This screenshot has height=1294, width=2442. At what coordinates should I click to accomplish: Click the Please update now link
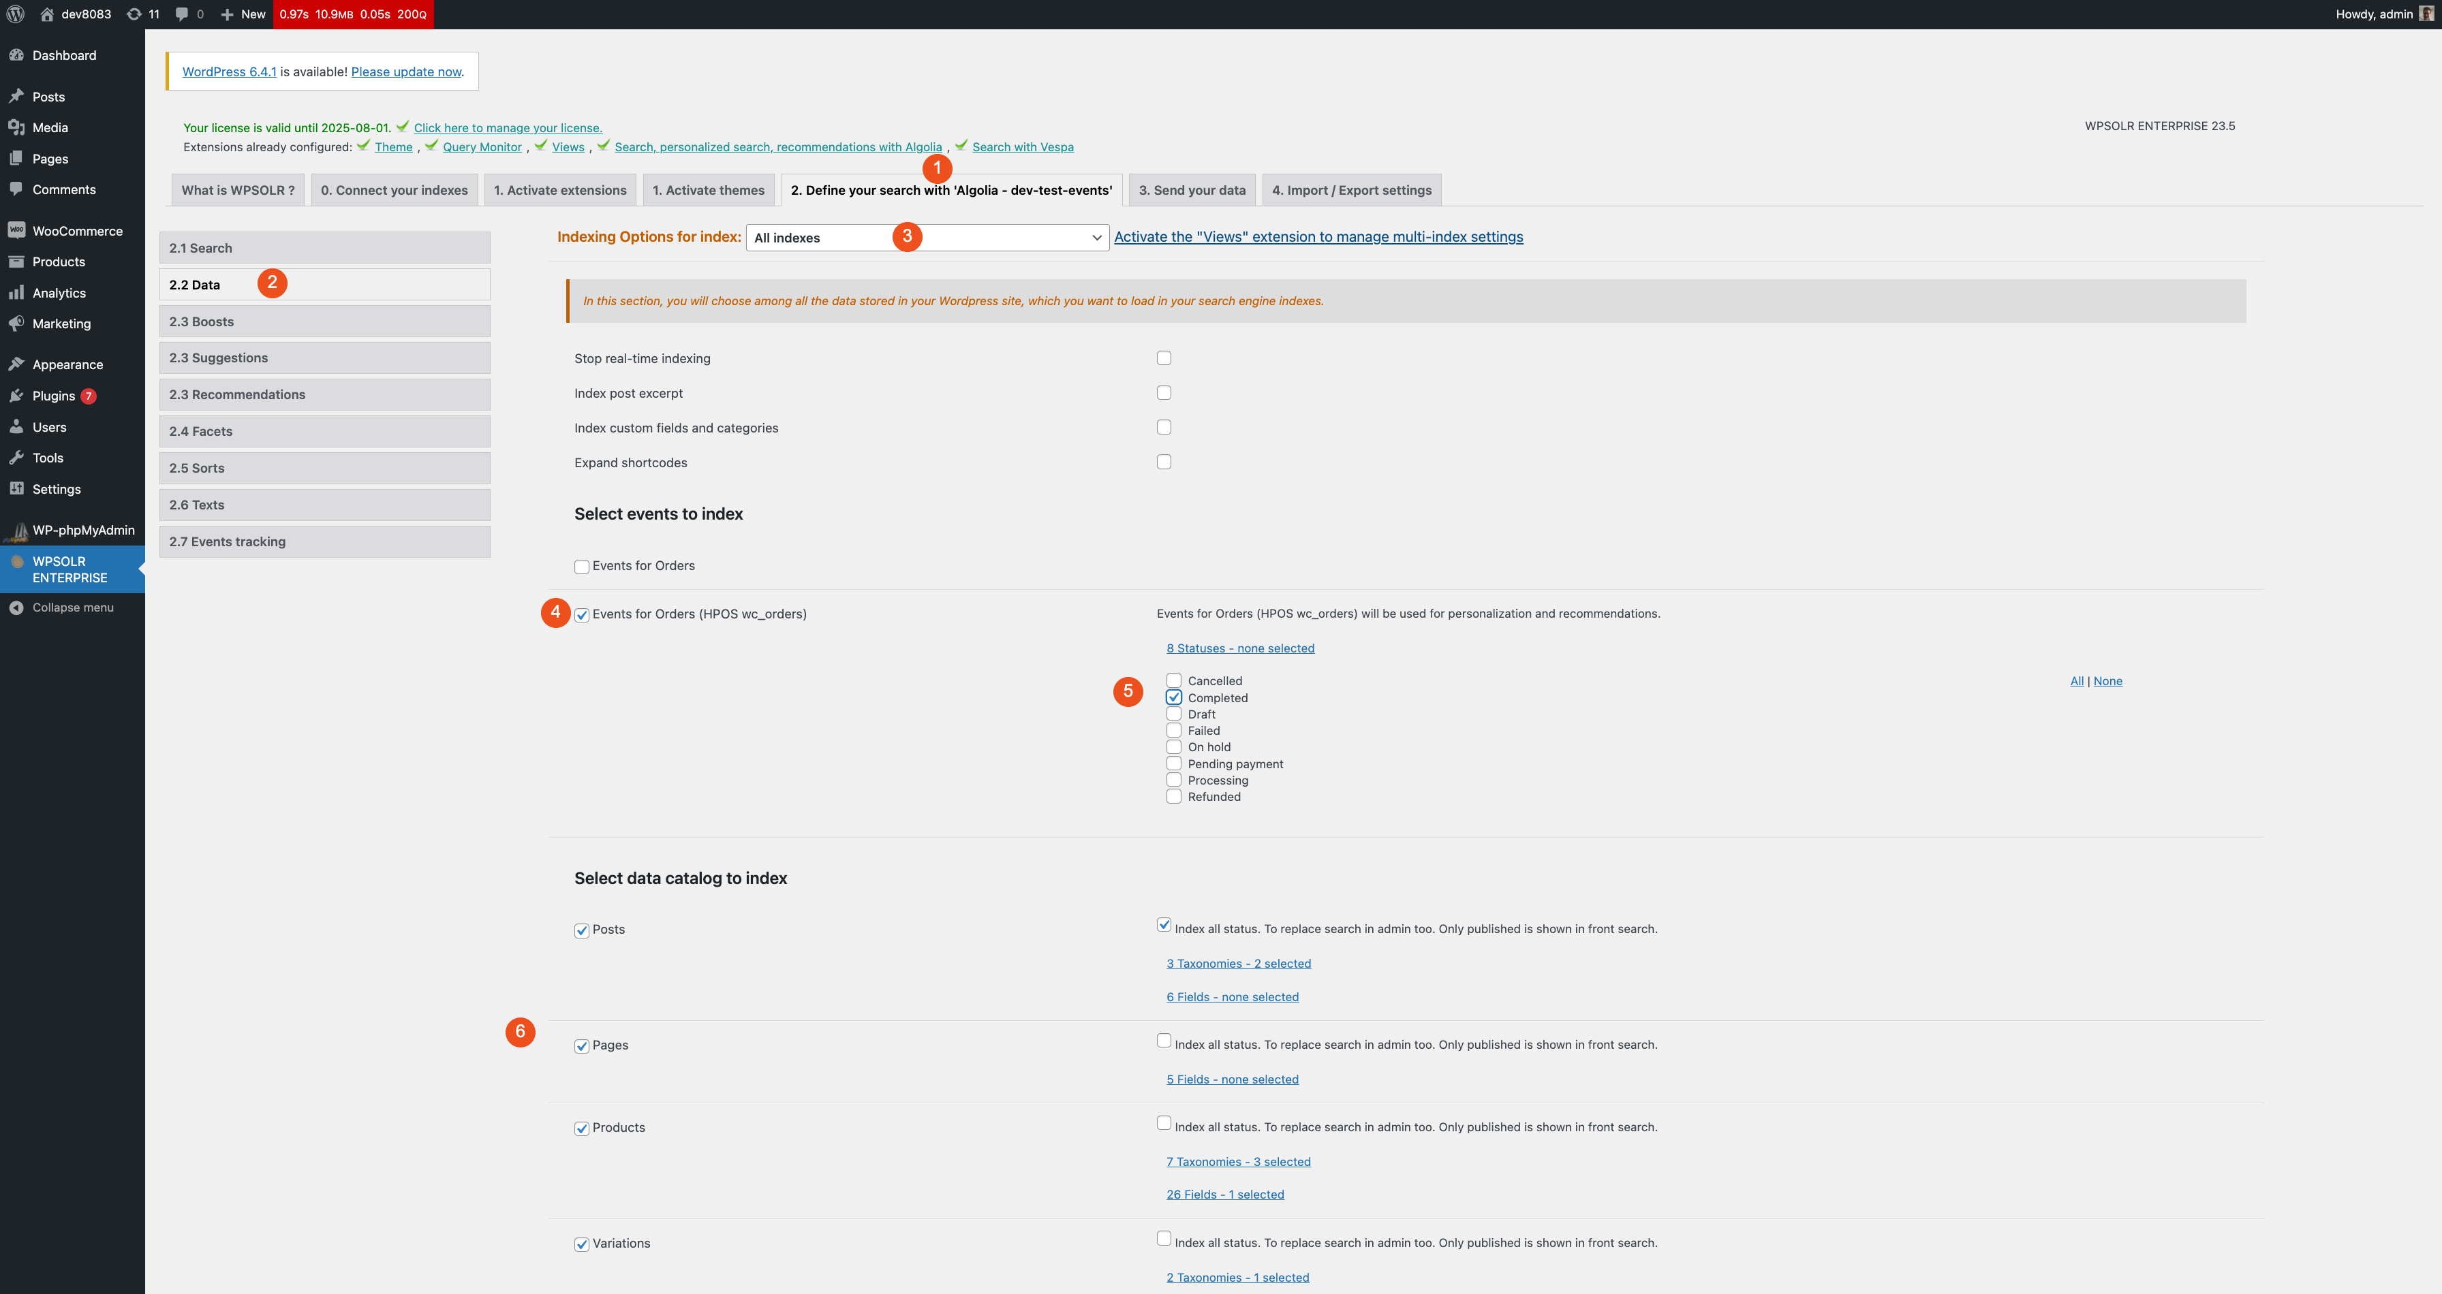[x=407, y=71]
